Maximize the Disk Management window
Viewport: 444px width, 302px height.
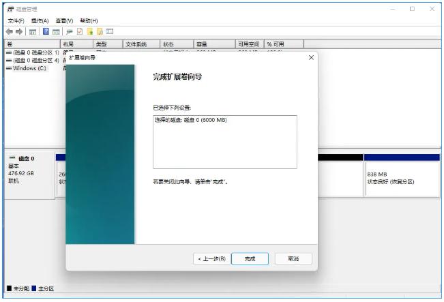412,9
